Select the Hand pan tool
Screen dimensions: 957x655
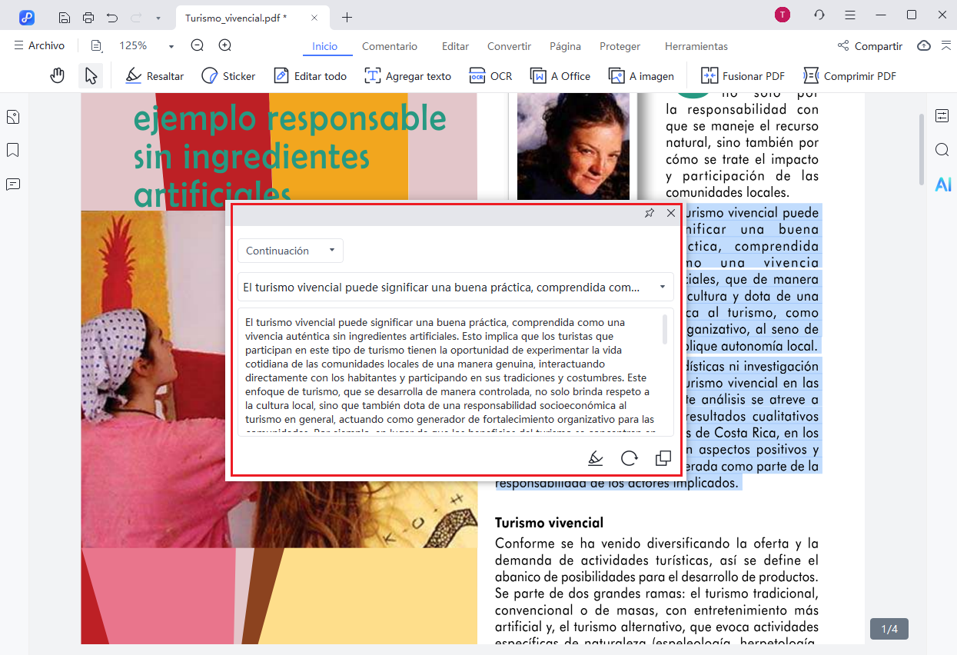[x=57, y=75]
